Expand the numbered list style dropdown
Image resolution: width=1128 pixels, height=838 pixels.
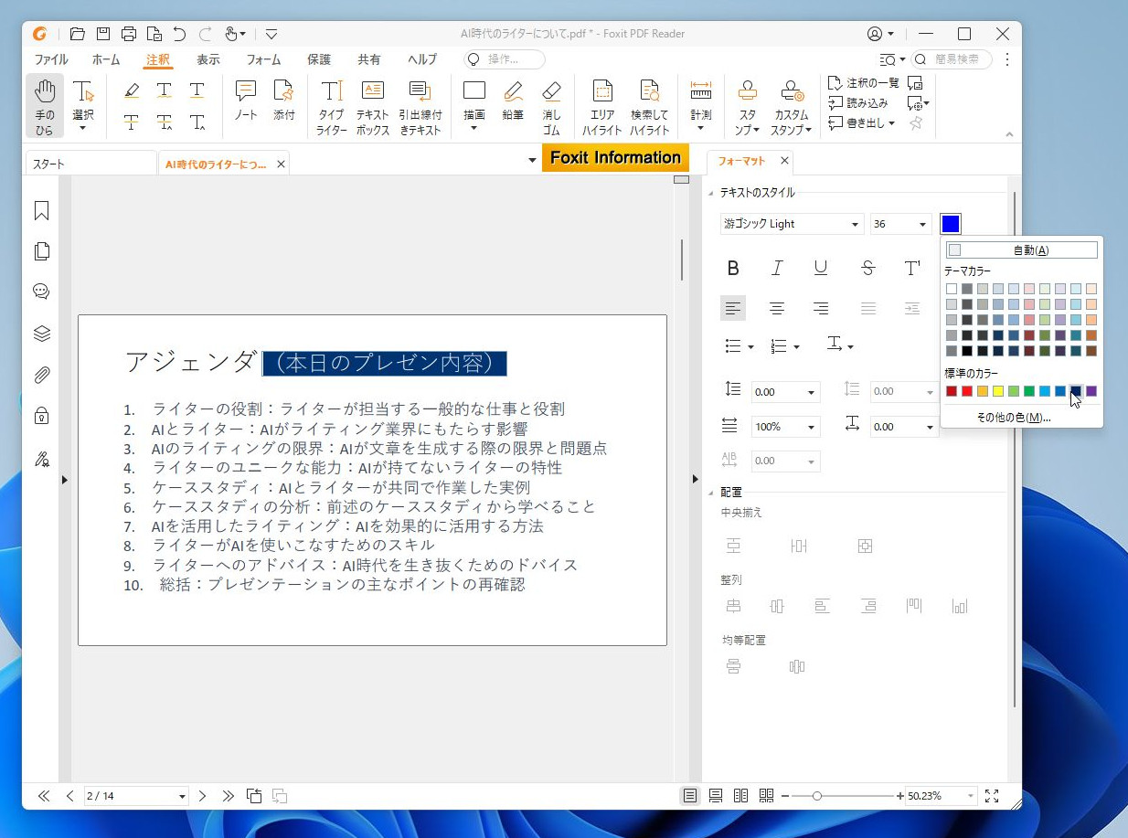(798, 347)
